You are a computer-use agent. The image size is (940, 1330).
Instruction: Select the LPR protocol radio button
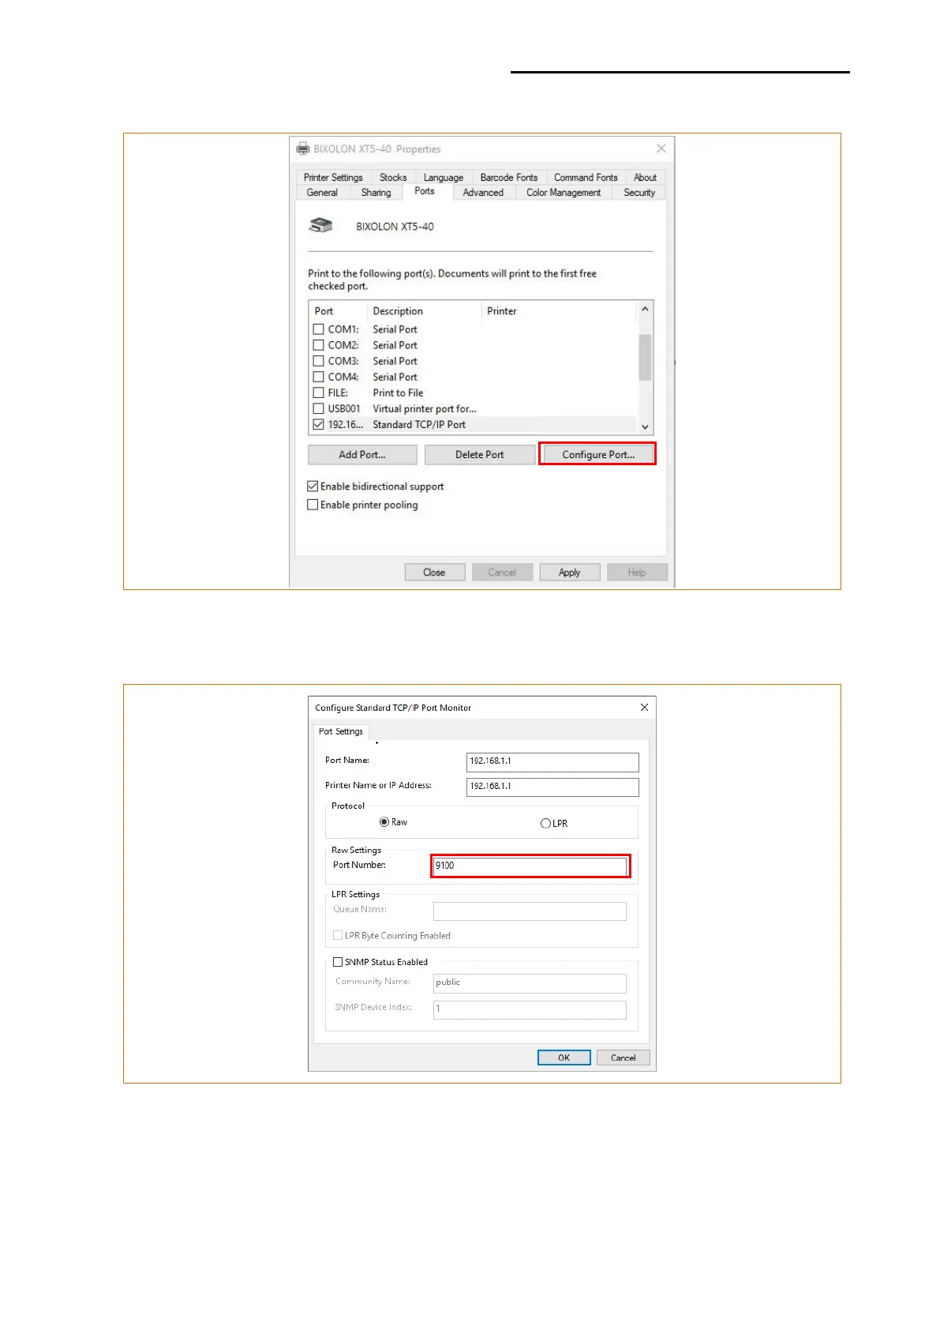(545, 823)
